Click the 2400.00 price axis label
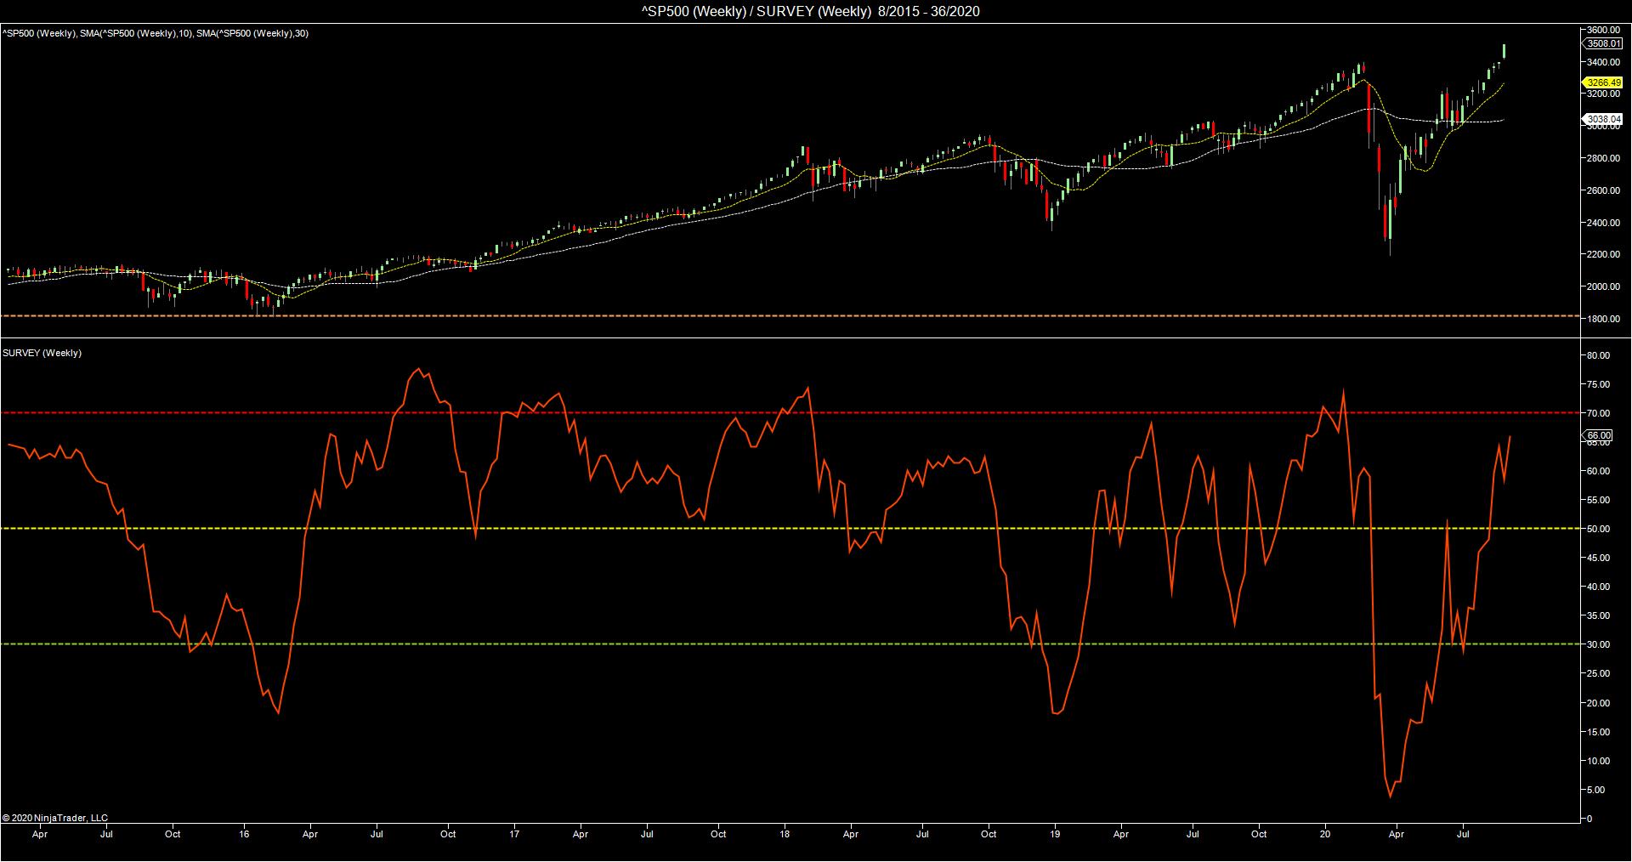 click(1603, 223)
